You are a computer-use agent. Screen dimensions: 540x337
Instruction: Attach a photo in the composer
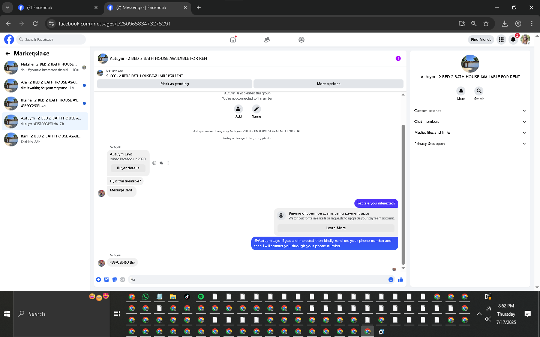(106, 279)
